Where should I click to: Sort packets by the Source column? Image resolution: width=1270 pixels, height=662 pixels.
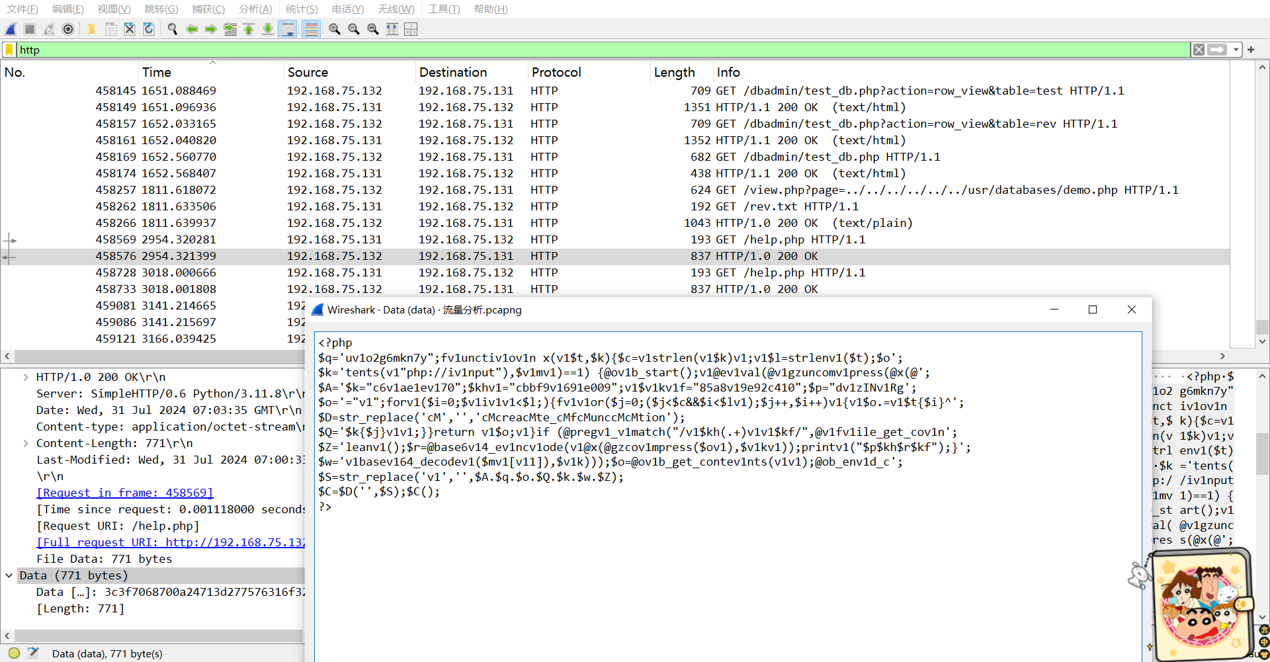[x=349, y=72]
